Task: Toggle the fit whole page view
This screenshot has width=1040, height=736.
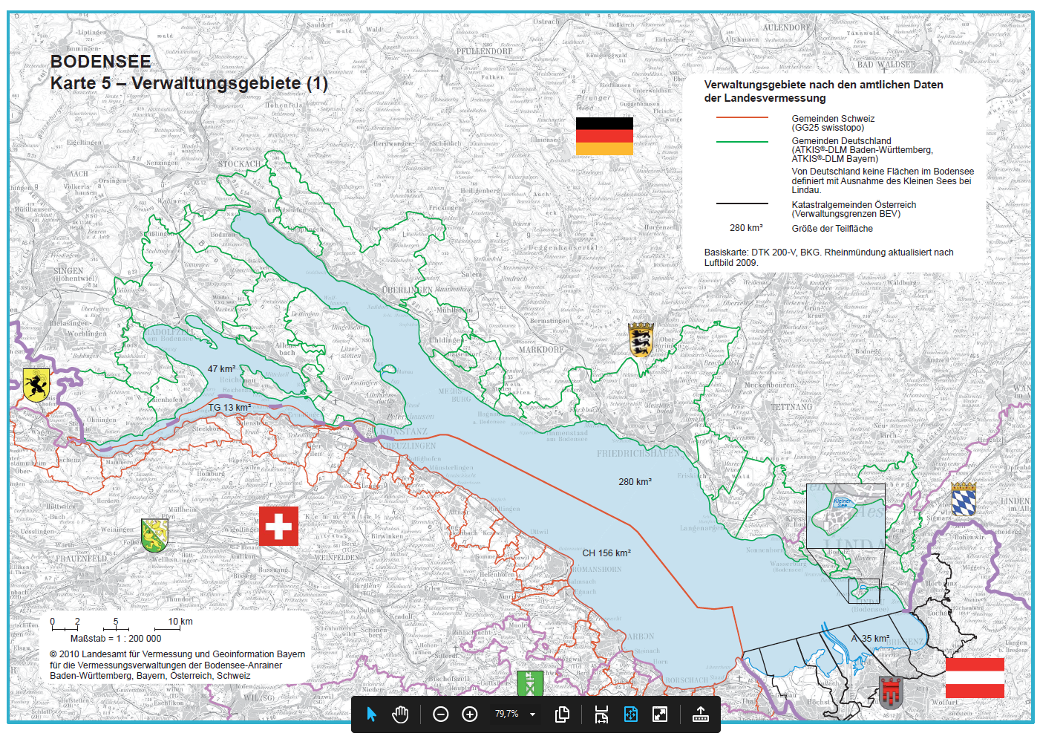Action: click(x=630, y=714)
